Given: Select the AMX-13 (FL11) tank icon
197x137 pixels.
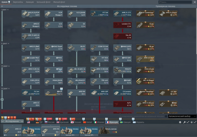Looking at the screenshot, I should [x=31, y=70].
